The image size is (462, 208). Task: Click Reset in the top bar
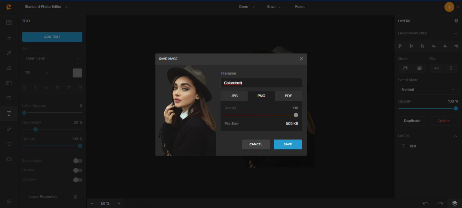300,7
